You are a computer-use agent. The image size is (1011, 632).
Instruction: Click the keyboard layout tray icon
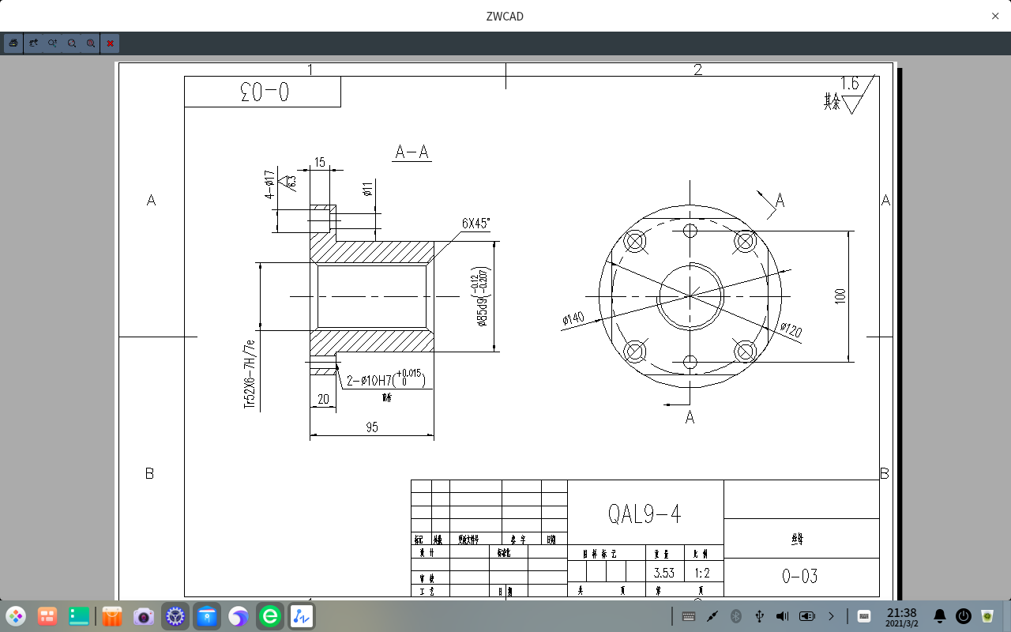(688, 616)
